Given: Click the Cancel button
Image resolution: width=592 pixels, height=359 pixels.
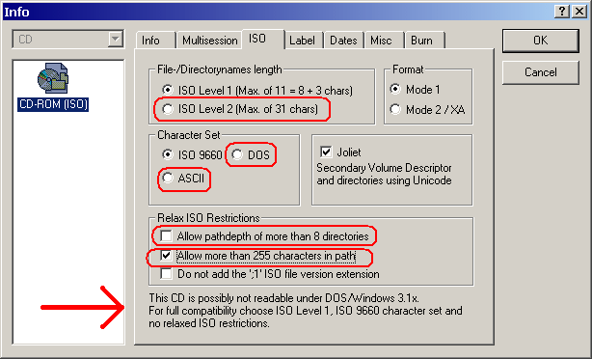Looking at the screenshot, I should pyautogui.click(x=540, y=72).
